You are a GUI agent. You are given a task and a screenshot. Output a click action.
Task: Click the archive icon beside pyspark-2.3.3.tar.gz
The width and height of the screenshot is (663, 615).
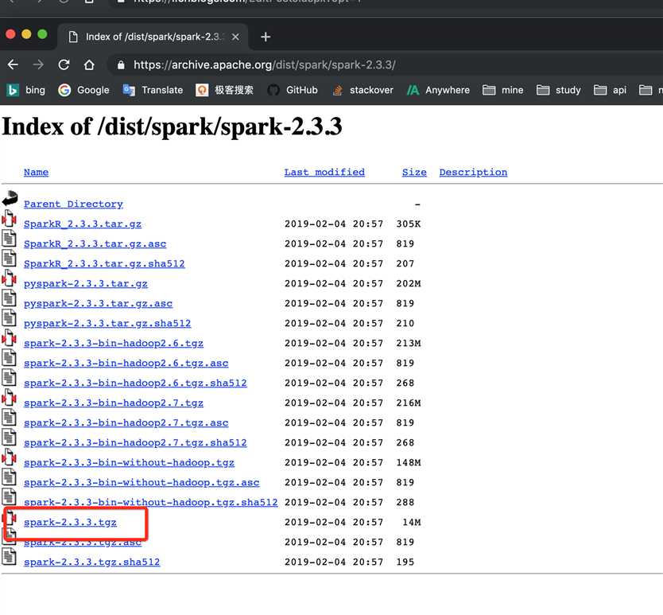[10, 278]
